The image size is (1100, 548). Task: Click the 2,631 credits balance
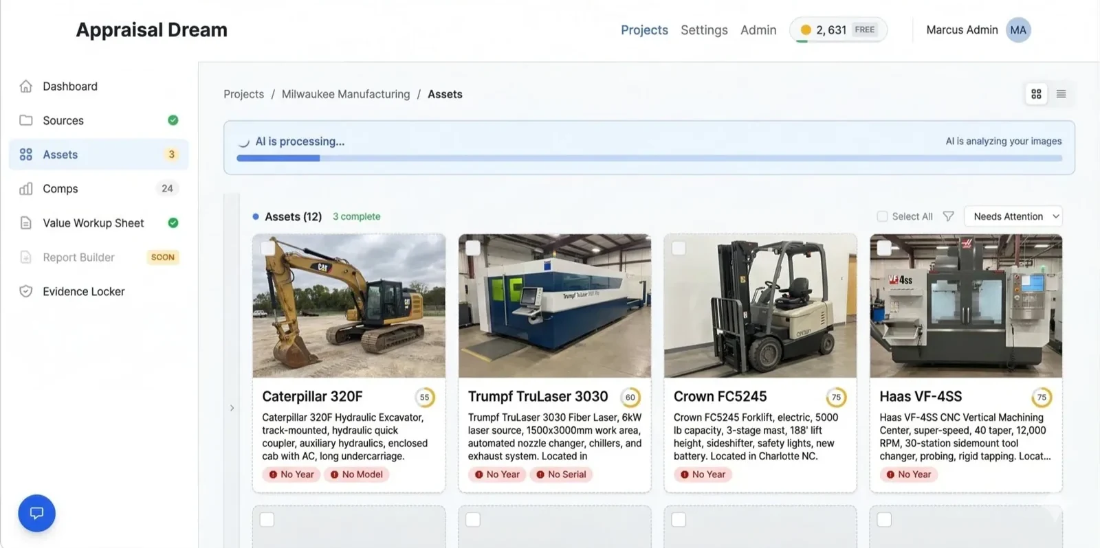[831, 30]
